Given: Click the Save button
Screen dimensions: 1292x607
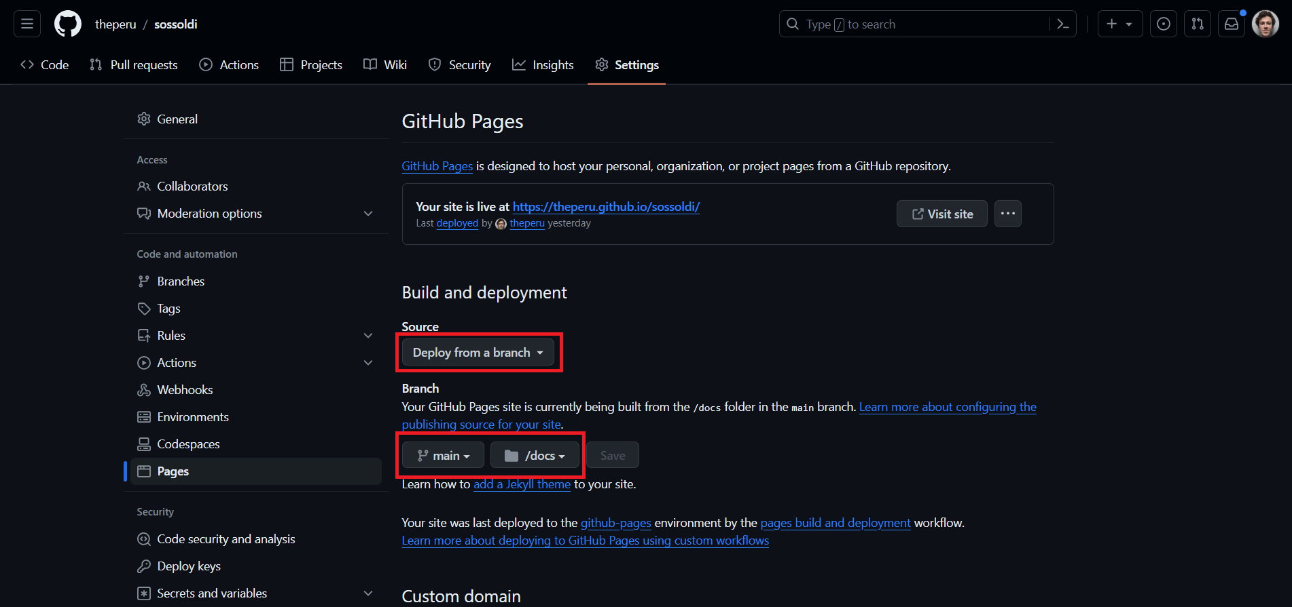Looking at the screenshot, I should coord(612,455).
